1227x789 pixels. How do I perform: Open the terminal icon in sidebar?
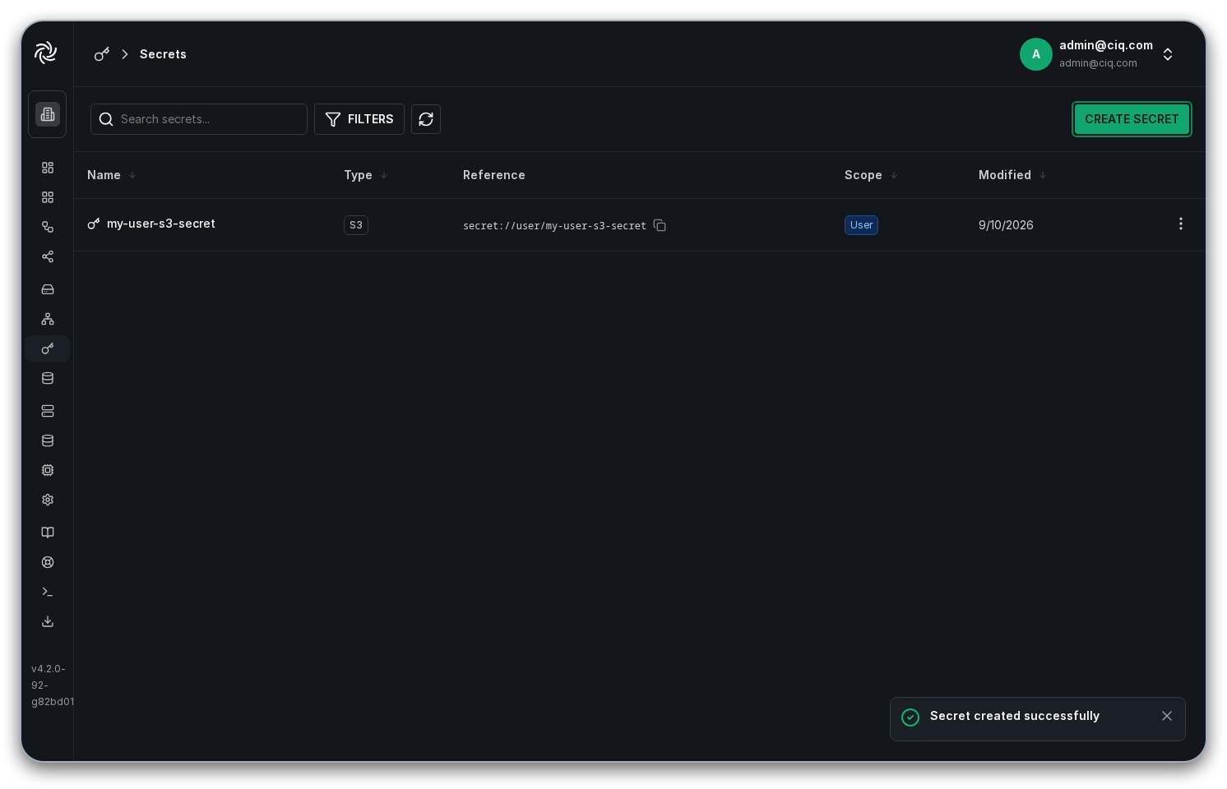coord(48,592)
